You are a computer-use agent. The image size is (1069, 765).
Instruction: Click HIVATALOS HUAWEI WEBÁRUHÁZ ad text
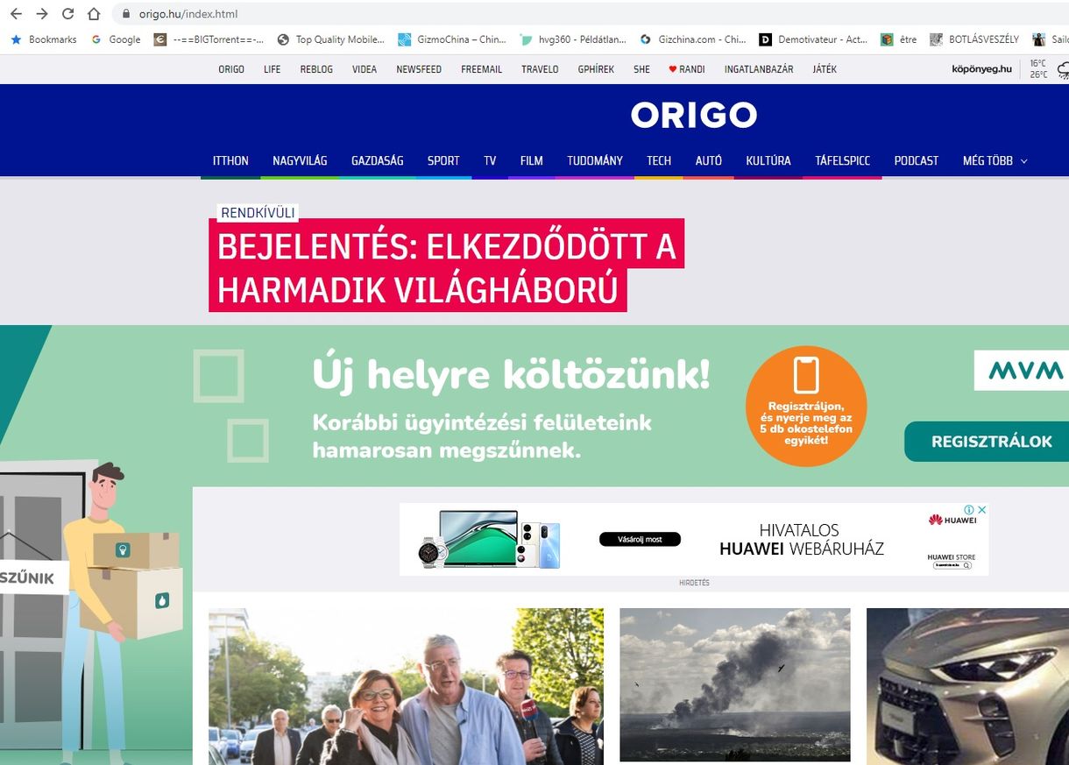(802, 540)
